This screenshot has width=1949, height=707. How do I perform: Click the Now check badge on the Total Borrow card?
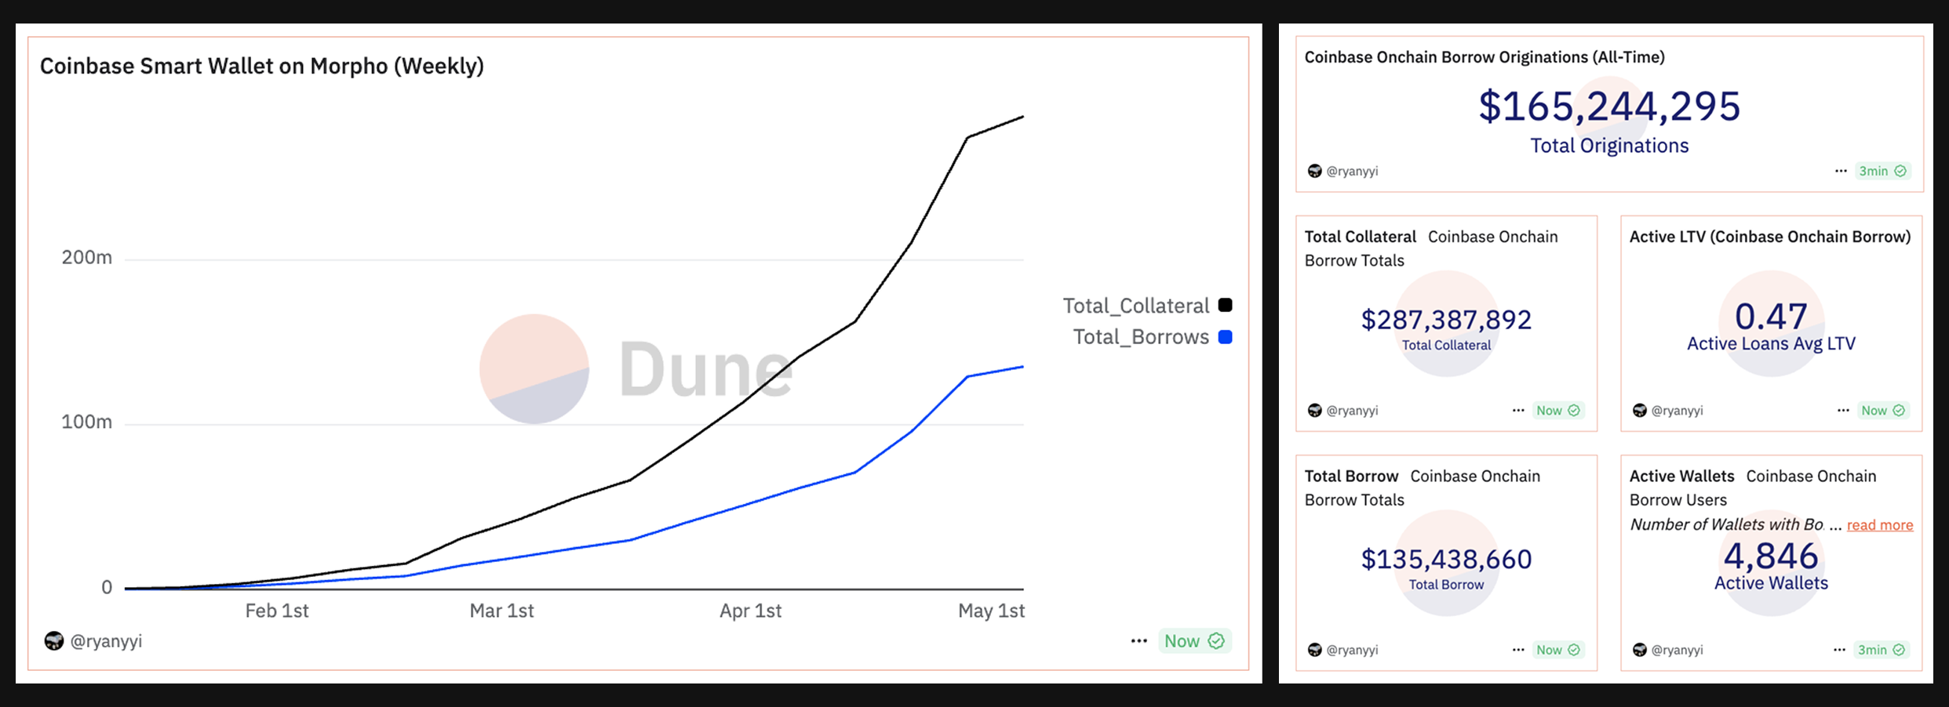pyautogui.click(x=1557, y=650)
